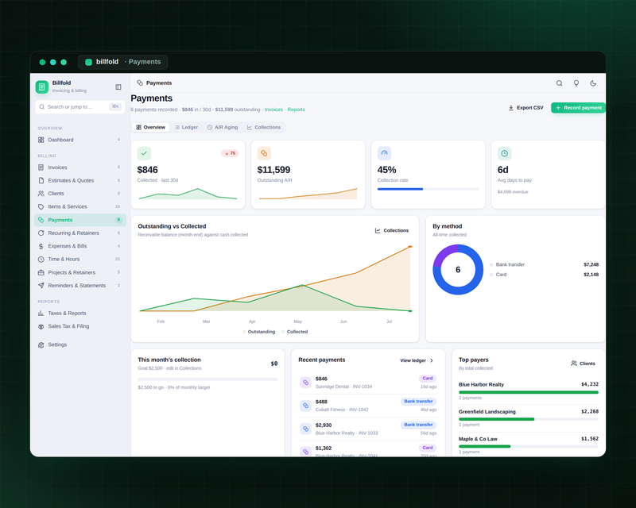Image resolution: width=636 pixels, height=508 pixels.
Task: Select Payments in the sidebar
Action: point(80,220)
